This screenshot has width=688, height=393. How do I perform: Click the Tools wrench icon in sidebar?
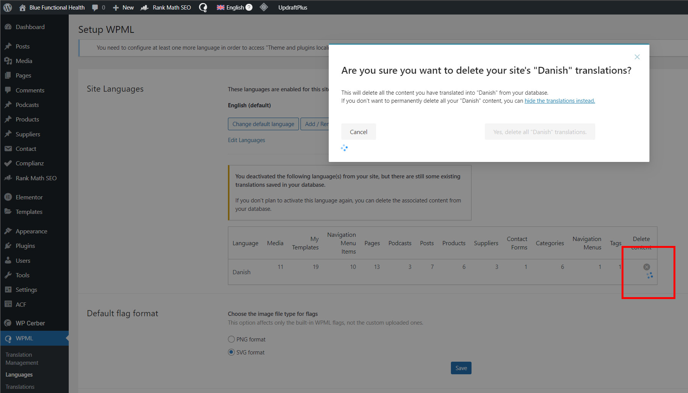point(8,275)
